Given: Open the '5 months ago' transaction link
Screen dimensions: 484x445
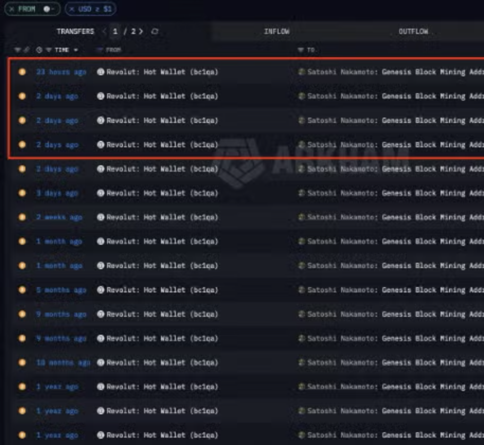Looking at the screenshot, I should 61,290.
